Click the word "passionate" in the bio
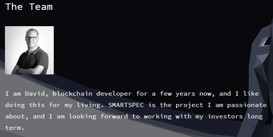The image size is (273, 137). (247, 106)
